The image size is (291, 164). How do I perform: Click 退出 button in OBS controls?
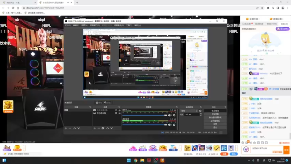point(215,127)
